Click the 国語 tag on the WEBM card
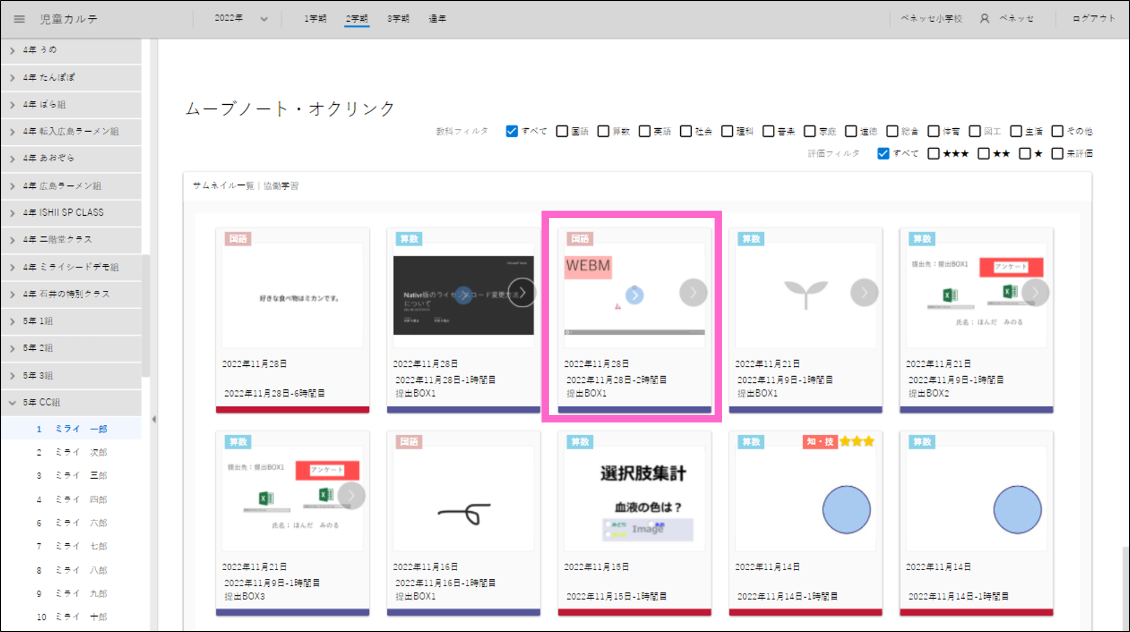The width and height of the screenshot is (1130, 632). click(579, 239)
